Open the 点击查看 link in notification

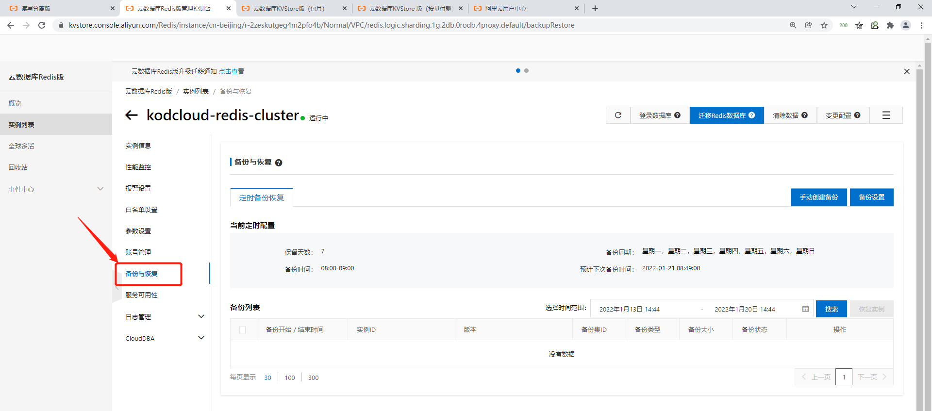(x=232, y=71)
